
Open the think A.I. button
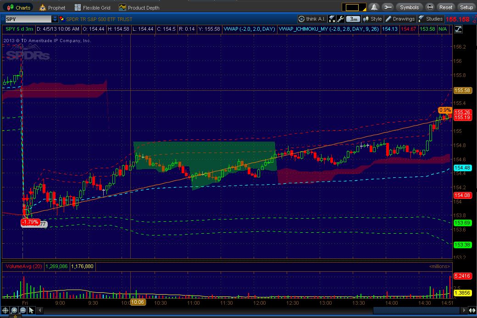coord(312,19)
